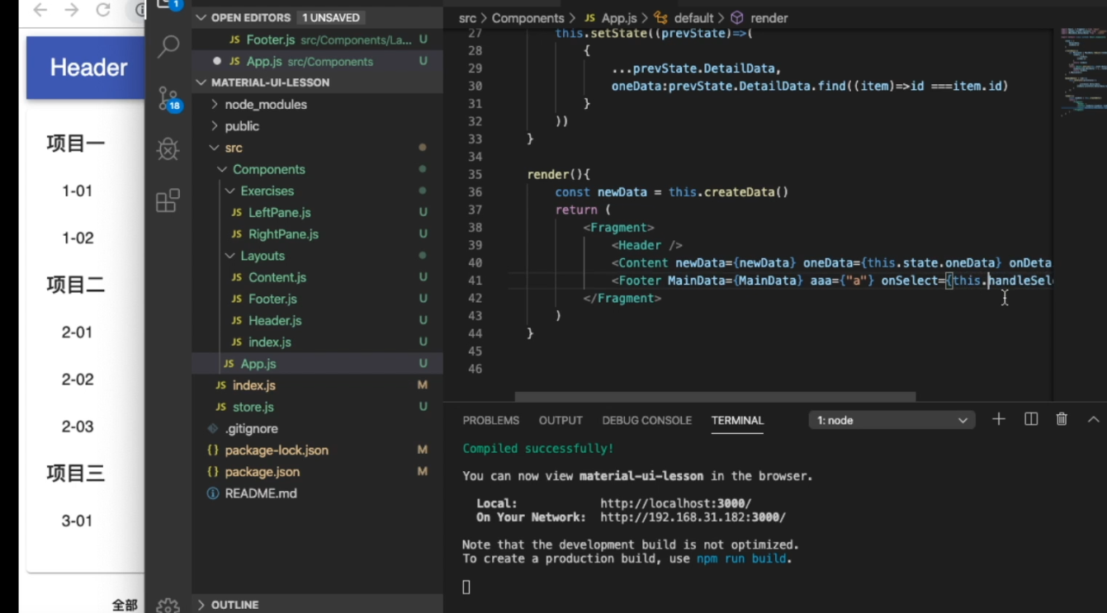Open the Extensions view
Screen dimensions: 1107x613
click(x=167, y=200)
